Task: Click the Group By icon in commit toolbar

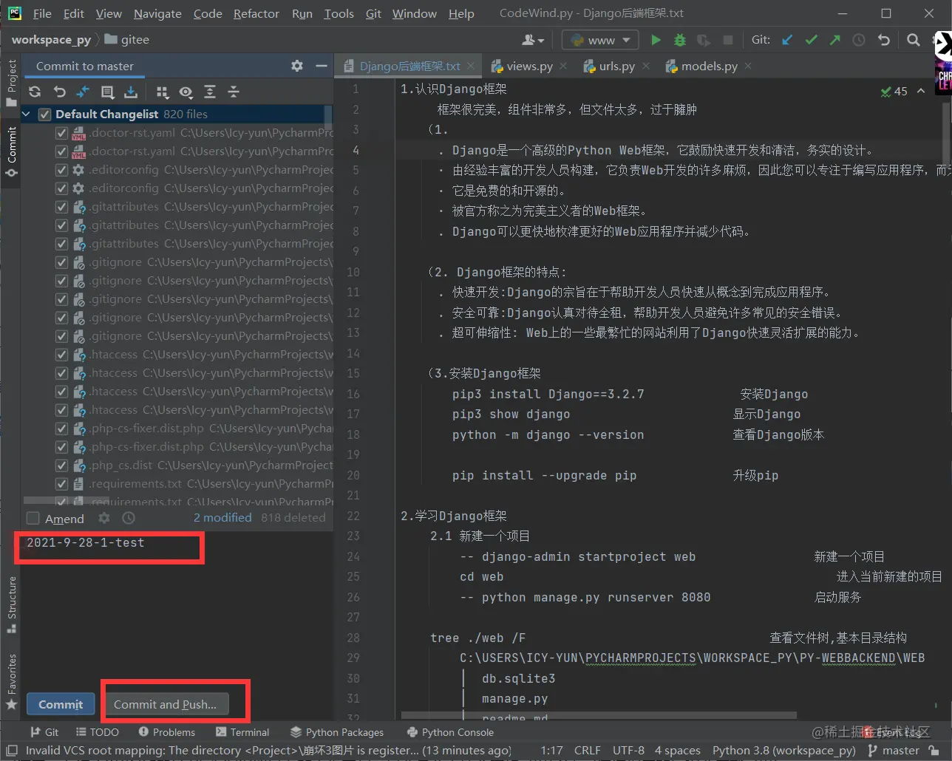Action: point(163,92)
